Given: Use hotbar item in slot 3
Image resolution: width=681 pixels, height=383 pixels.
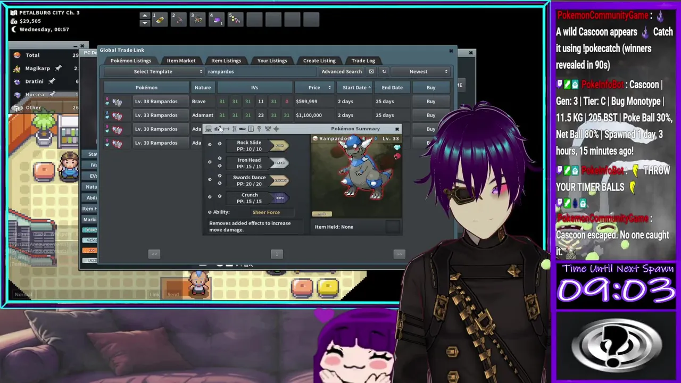Looking at the screenshot, I should [197, 20].
